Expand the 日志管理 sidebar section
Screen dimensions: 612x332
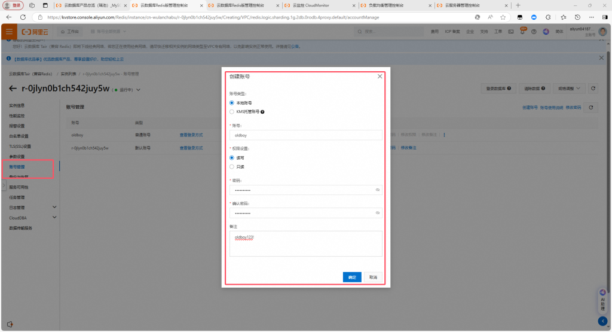pyautogui.click(x=54, y=207)
